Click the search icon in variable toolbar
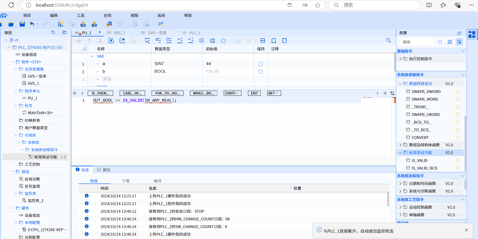Viewport: 478px width, 239px height. pos(389,41)
